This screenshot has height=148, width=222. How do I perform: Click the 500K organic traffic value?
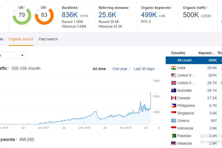click(191, 15)
